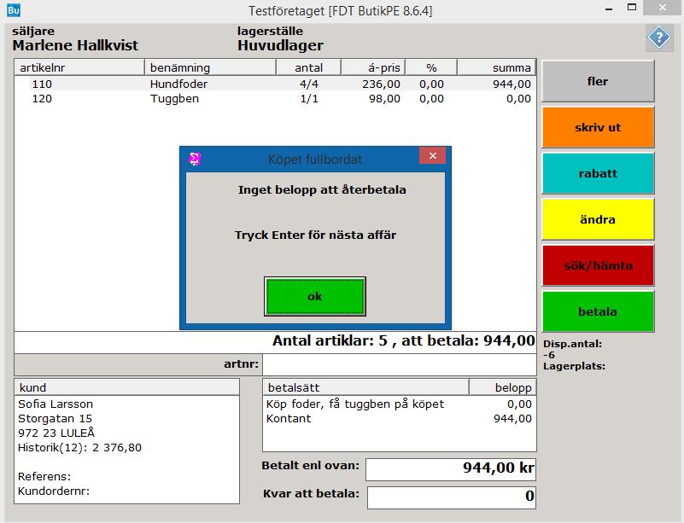
Task: Click the benämning column header
Action: (210, 67)
